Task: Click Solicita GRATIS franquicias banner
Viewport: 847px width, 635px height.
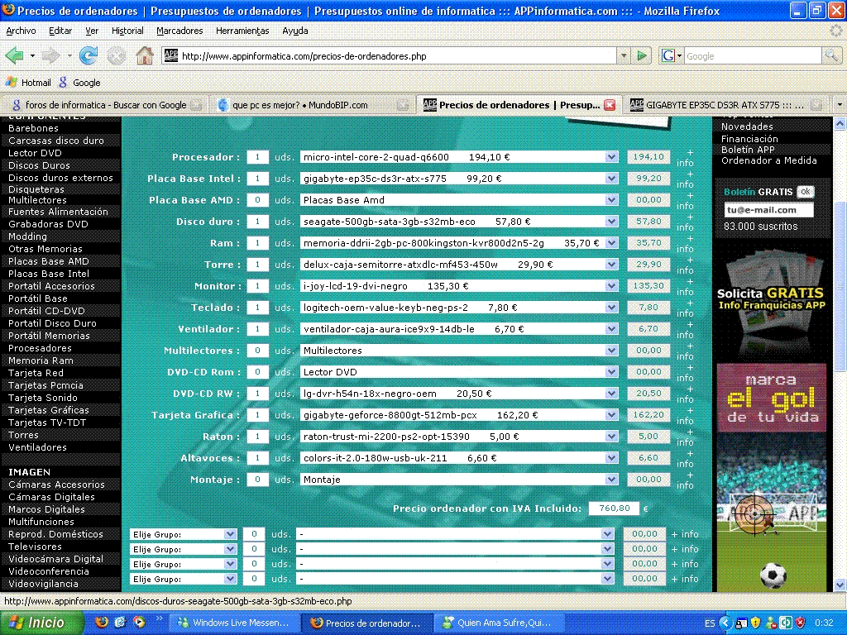Action: 772,299
